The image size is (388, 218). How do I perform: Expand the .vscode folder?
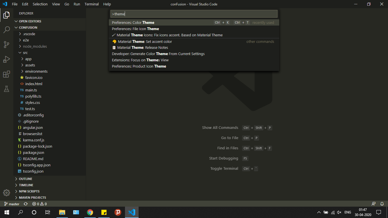(x=50, y=34)
